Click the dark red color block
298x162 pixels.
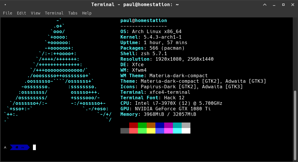[134, 125]
